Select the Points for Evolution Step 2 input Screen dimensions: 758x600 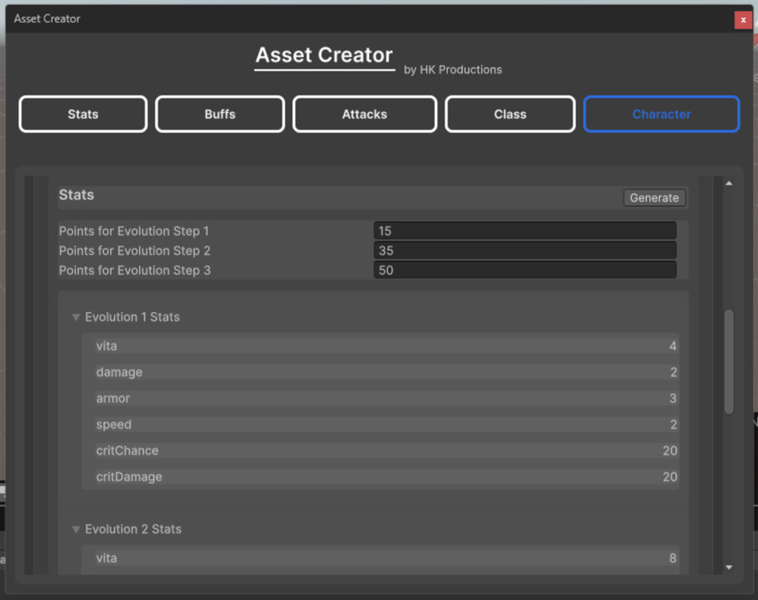tap(525, 250)
